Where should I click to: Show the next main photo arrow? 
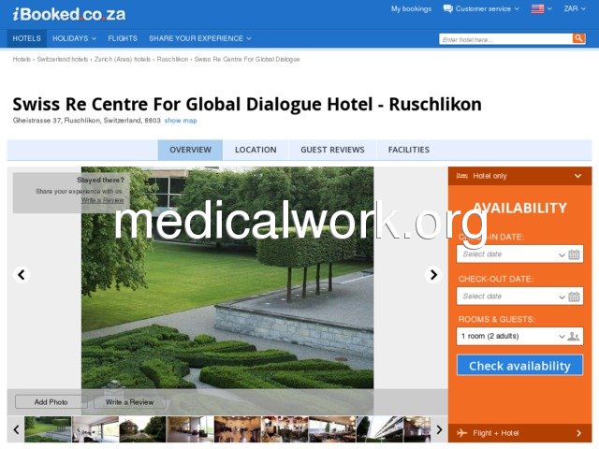click(x=433, y=274)
